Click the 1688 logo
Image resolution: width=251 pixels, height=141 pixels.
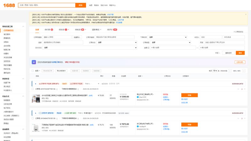tap(9, 5)
